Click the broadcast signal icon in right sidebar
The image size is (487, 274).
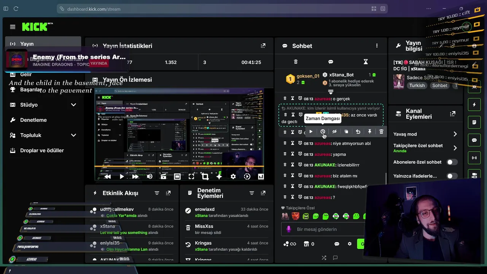474,158
